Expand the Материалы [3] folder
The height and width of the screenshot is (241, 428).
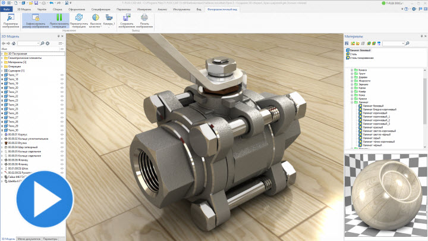(x=2, y=62)
